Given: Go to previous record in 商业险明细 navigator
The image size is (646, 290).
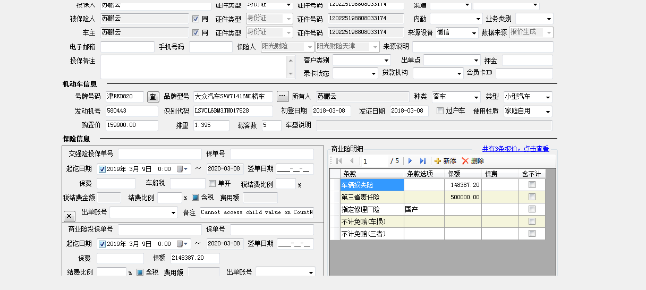Looking at the screenshot, I should (351, 161).
